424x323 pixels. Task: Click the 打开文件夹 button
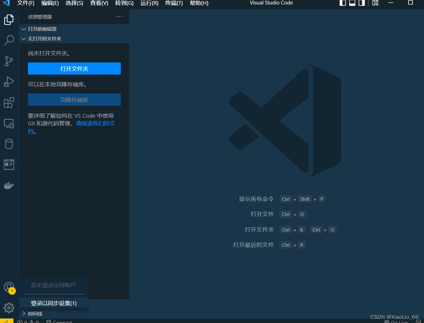coord(74,69)
